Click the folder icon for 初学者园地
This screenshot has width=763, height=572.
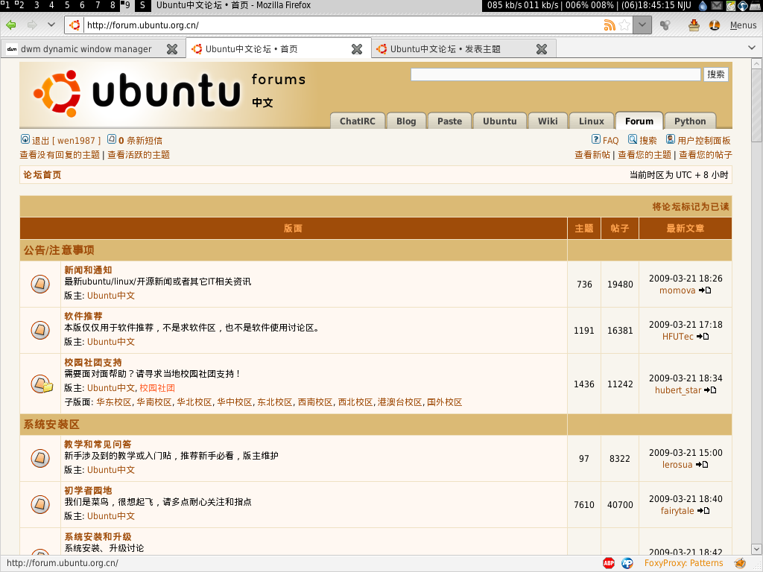pyautogui.click(x=40, y=504)
